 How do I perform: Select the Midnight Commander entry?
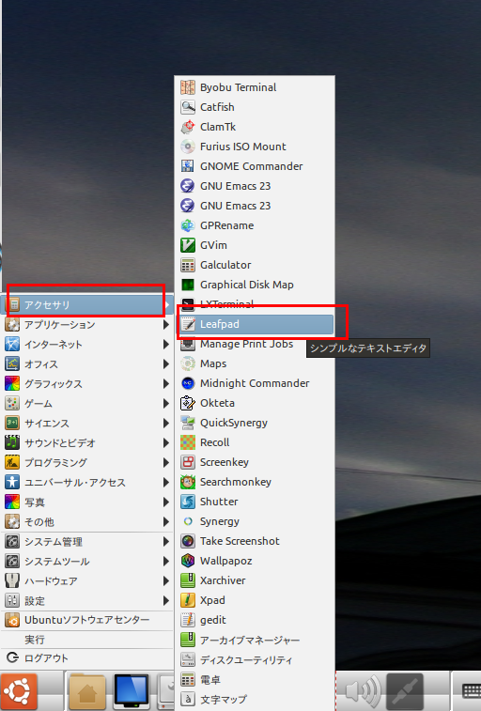tap(256, 383)
